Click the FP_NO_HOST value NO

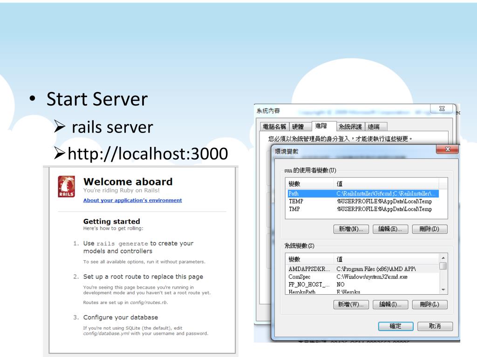[x=341, y=284]
